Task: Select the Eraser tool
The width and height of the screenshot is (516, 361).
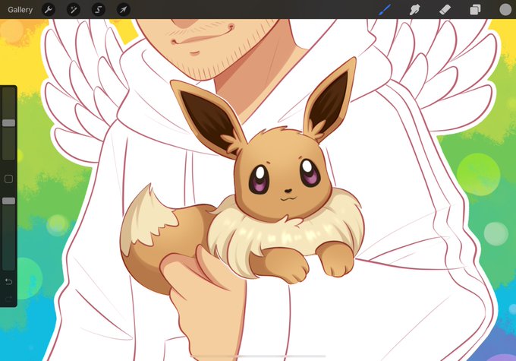Action: (x=445, y=10)
